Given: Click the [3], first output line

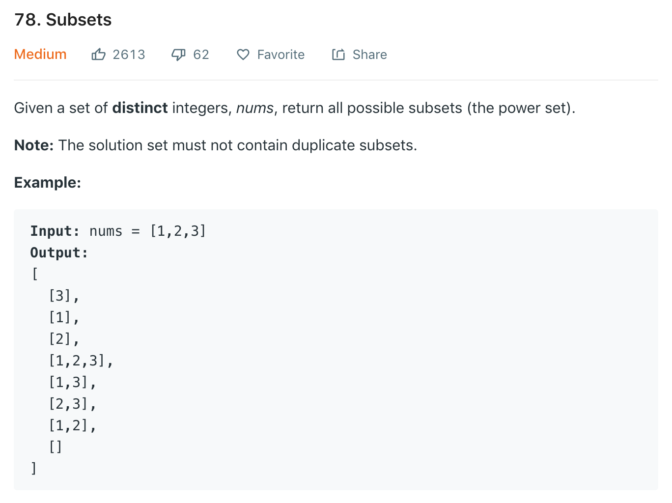Looking at the screenshot, I should coord(64,296).
